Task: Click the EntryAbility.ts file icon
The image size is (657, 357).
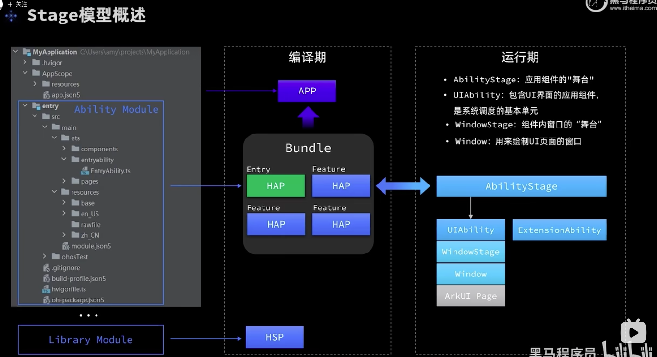Action: 85,171
